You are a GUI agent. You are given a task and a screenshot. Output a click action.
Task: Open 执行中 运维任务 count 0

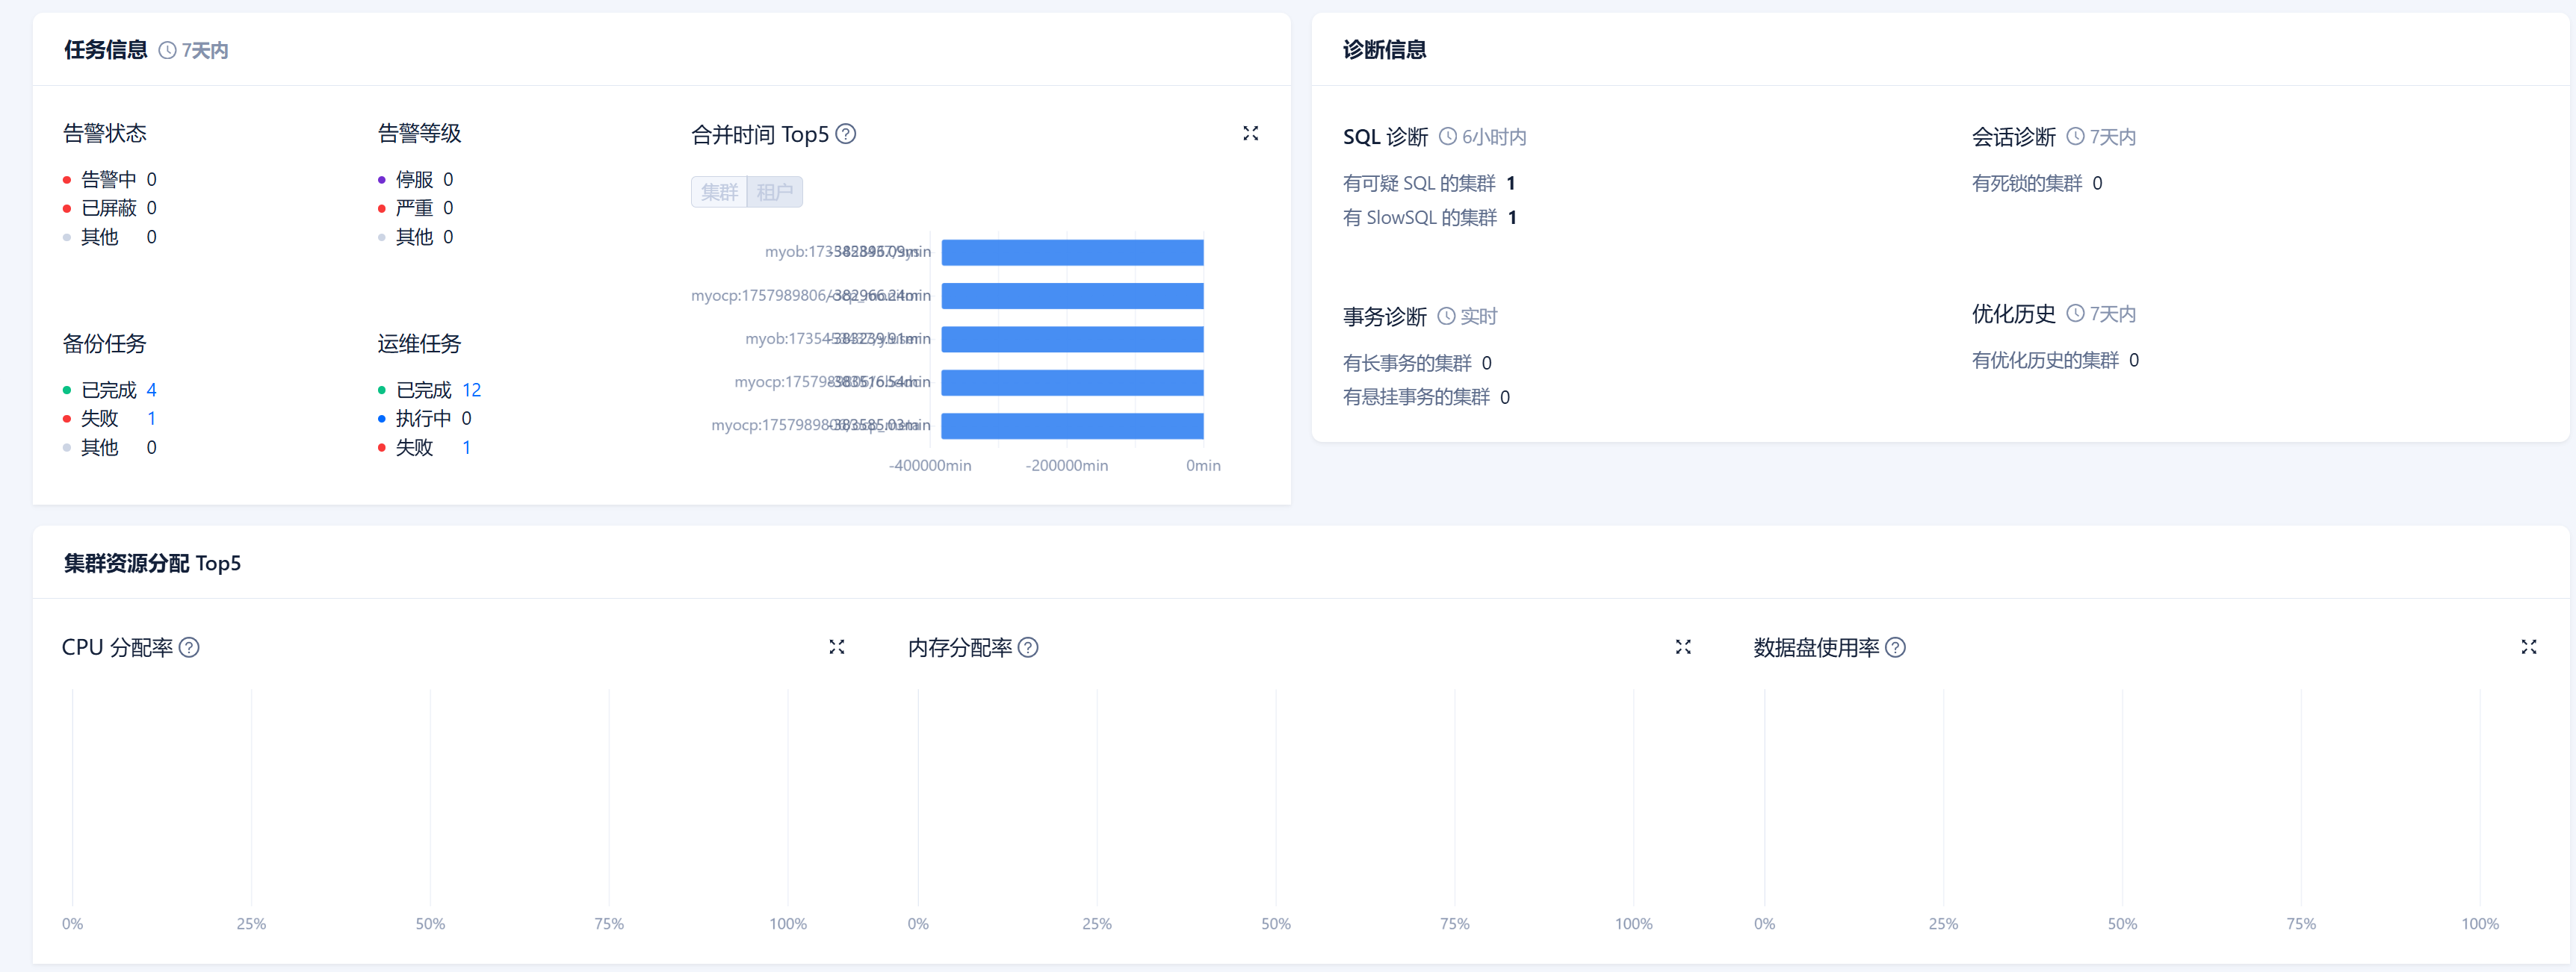466,419
